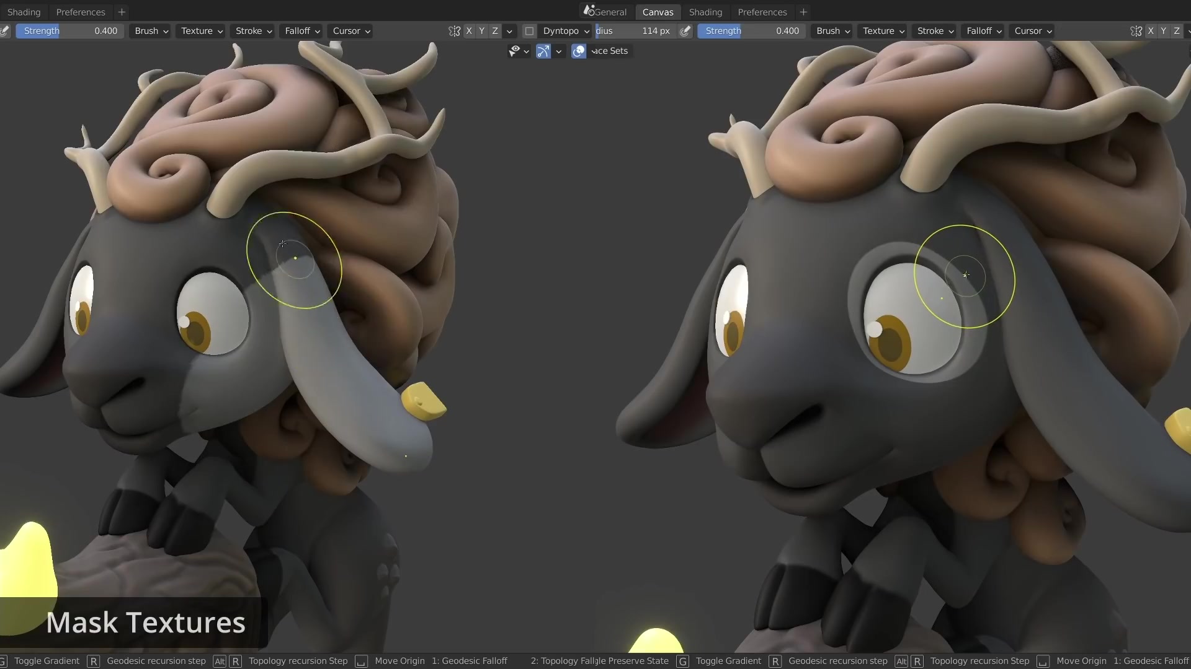Click spacebar icon beside right Move Origin
Screen dimensions: 1191x669
coord(1043,662)
